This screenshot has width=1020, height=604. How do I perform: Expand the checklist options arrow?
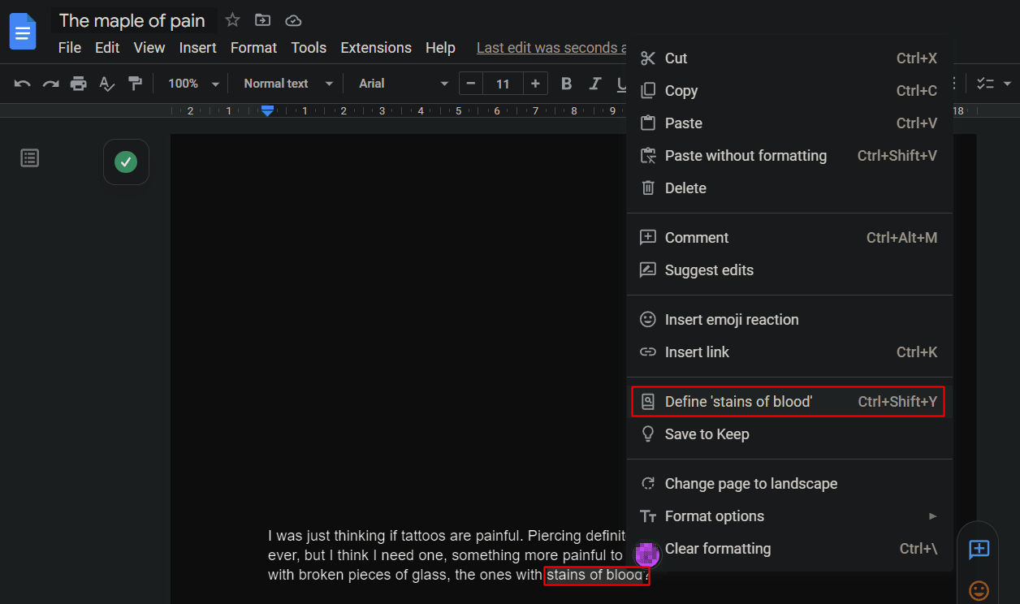click(x=1007, y=84)
